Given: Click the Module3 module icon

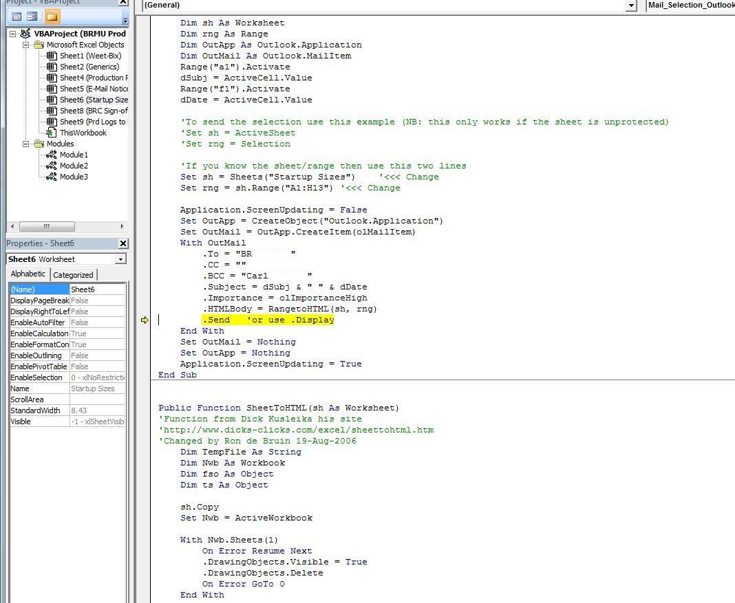Looking at the screenshot, I should 52,177.
